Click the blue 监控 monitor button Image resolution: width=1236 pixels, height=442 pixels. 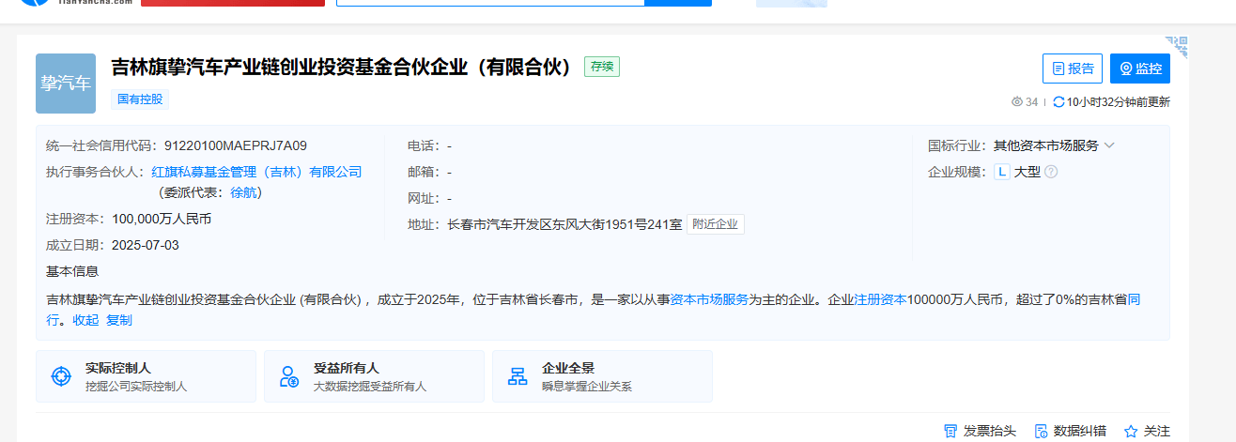(x=1140, y=69)
